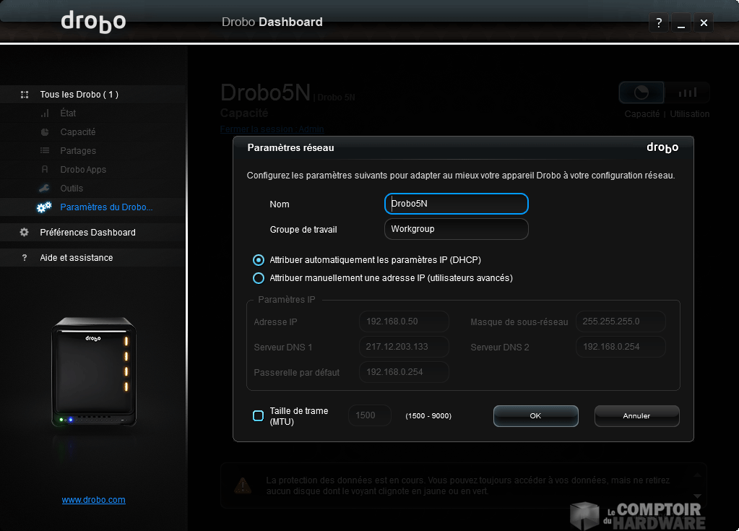Click the Drobo 5N device image

(x=93, y=371)
